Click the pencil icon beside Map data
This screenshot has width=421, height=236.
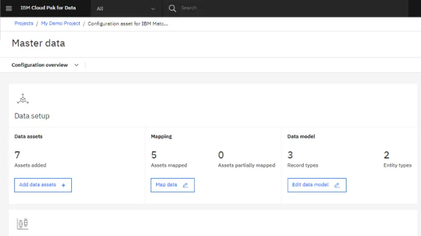pyautogui.click(x=186, y=185)
